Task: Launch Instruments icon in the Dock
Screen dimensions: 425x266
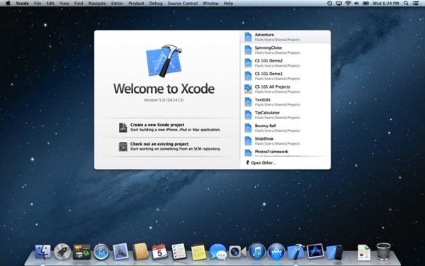Action: [x=315, y=251]
